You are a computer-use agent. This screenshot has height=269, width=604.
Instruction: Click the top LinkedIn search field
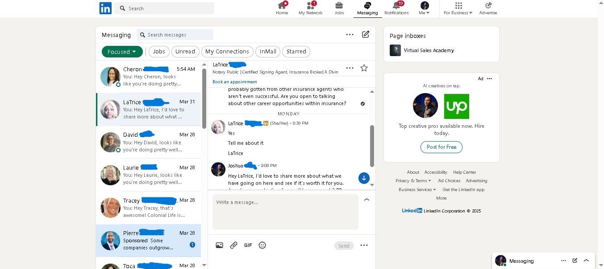click(164, 8)
